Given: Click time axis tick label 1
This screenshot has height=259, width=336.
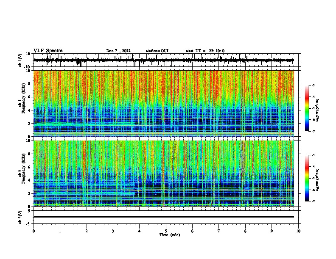Looking at the screenshot, I should coord(60,231).
